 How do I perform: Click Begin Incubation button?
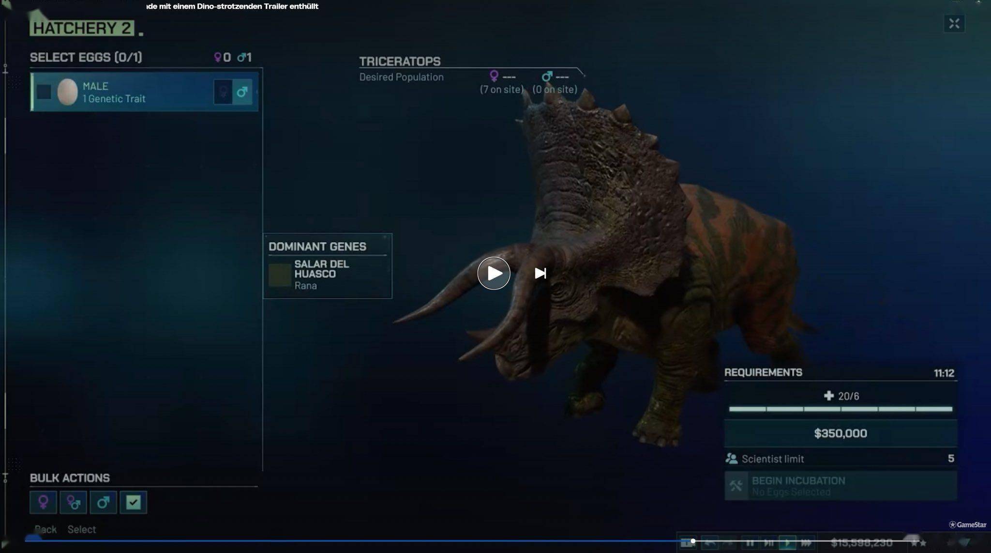840,486
